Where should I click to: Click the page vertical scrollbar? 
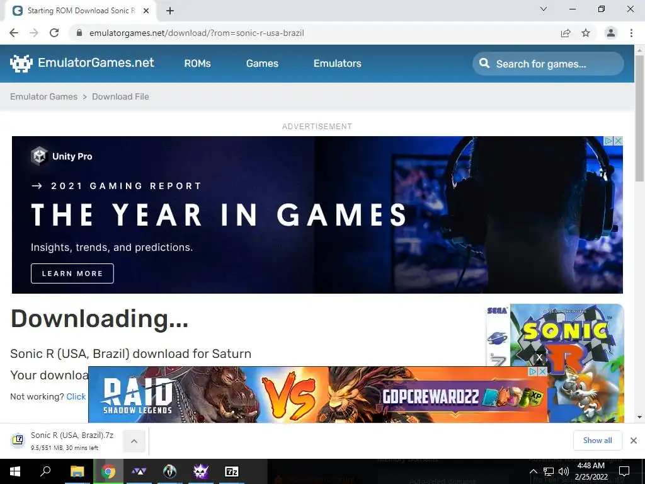(x=639, y=119)
